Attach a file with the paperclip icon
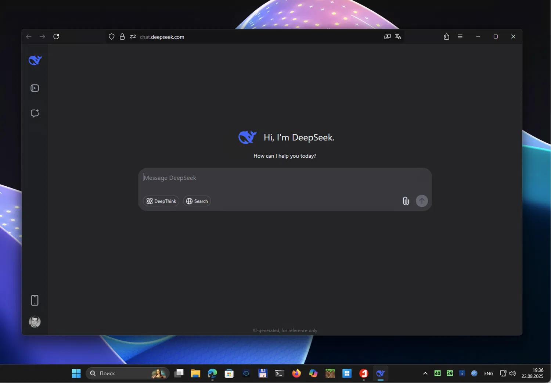This screenshot has width=551, height=383. pyautogui.click(x=406, y=201)
